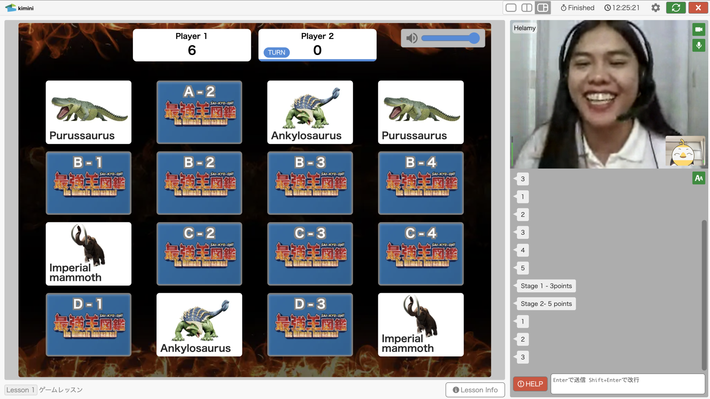The width and height of the screenshot is (710, 399).
Task: Toggle the camera on or off
Action: tap(699, 29)
